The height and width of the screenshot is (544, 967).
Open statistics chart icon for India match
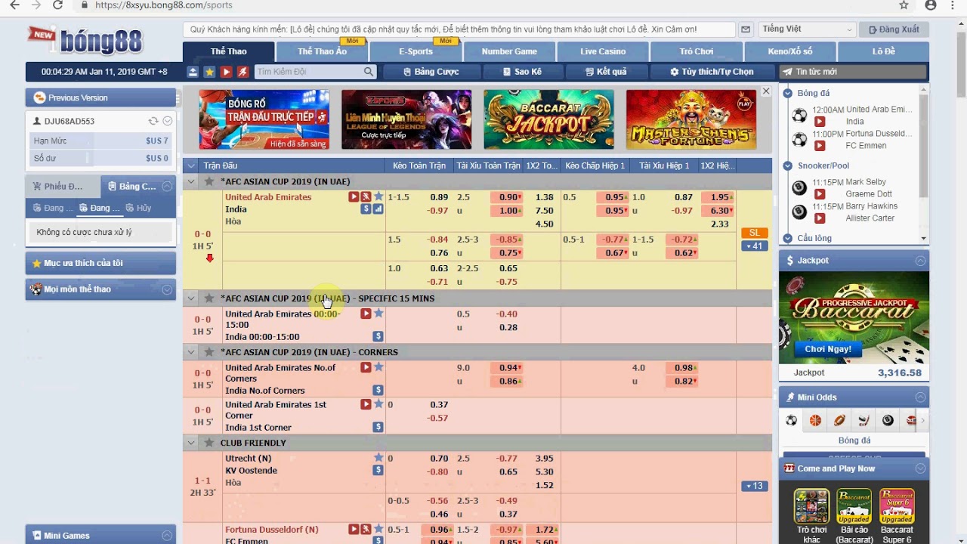pyautogui.click(x=378, y=209)
